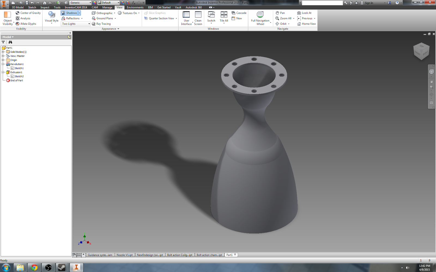Open Steam from the taskbar
The image size is (436, 272).
coord(62,268)
